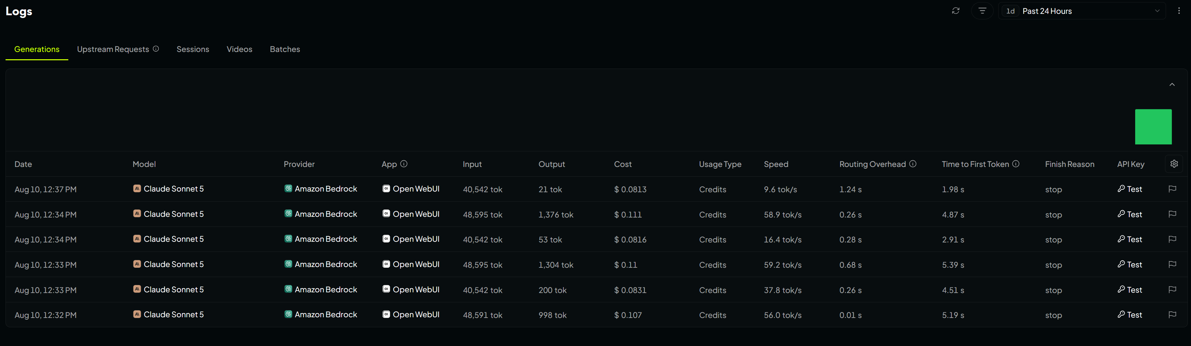
Task: Switch to the Generations tab
Action: click(x=37, y=49)
